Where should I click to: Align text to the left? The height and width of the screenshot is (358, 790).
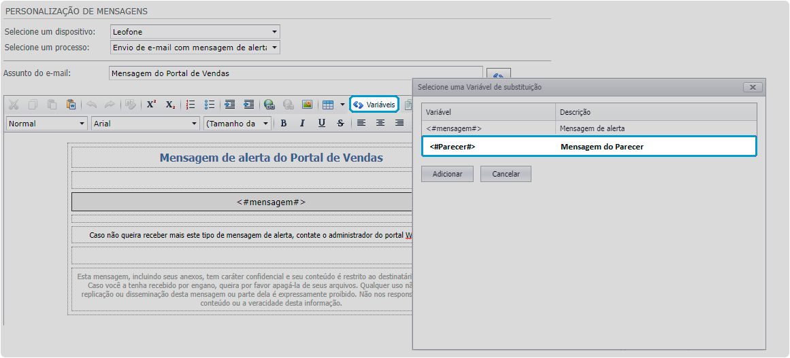[x=361, y=123]
